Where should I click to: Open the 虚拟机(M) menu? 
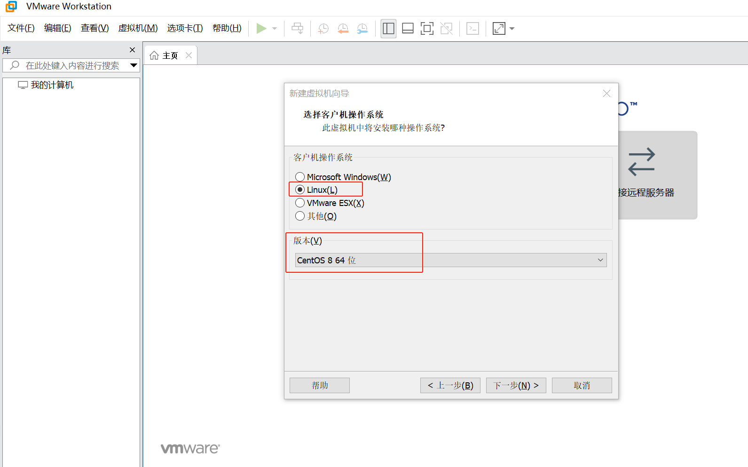[138, 28]
